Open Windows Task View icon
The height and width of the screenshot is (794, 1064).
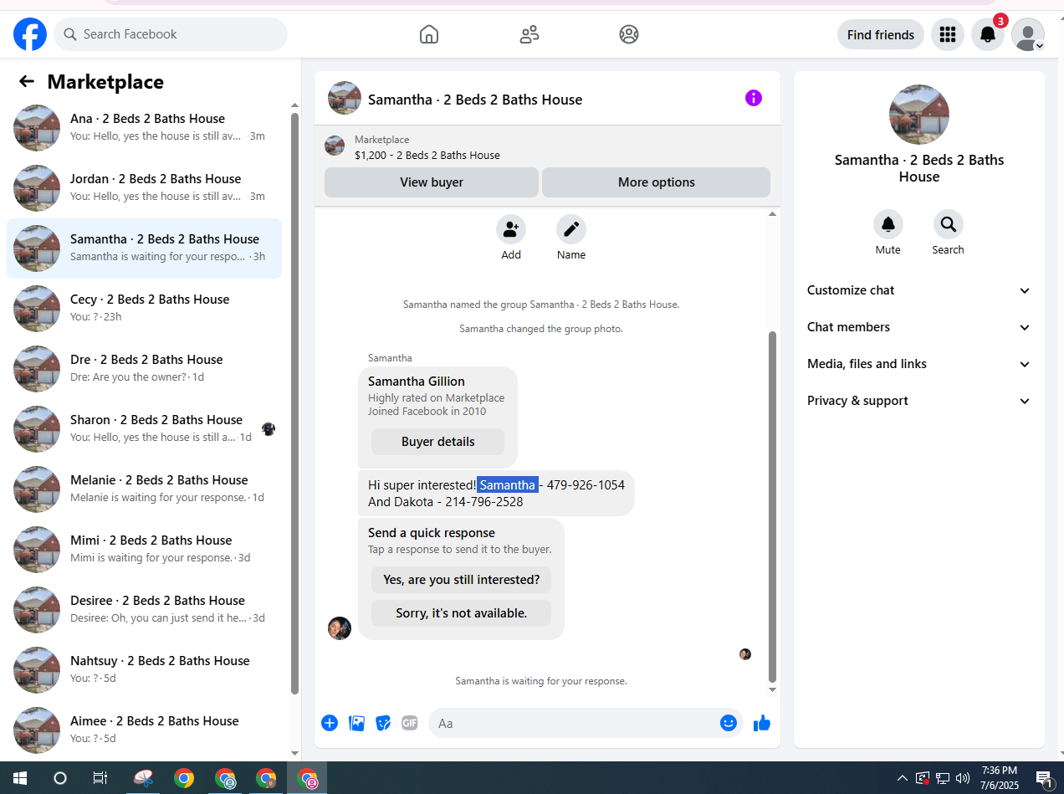[x=100, y=778]
